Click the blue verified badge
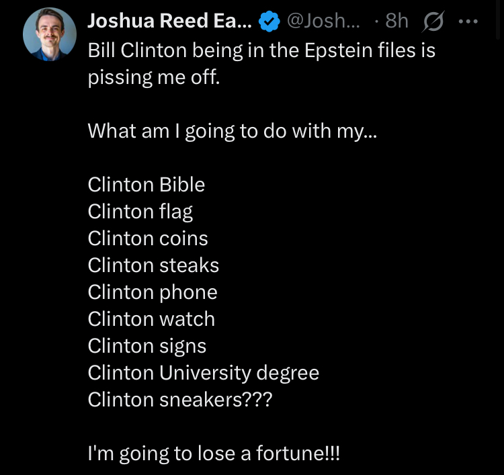This screenshot has width=504, height=475. (269, 22)
